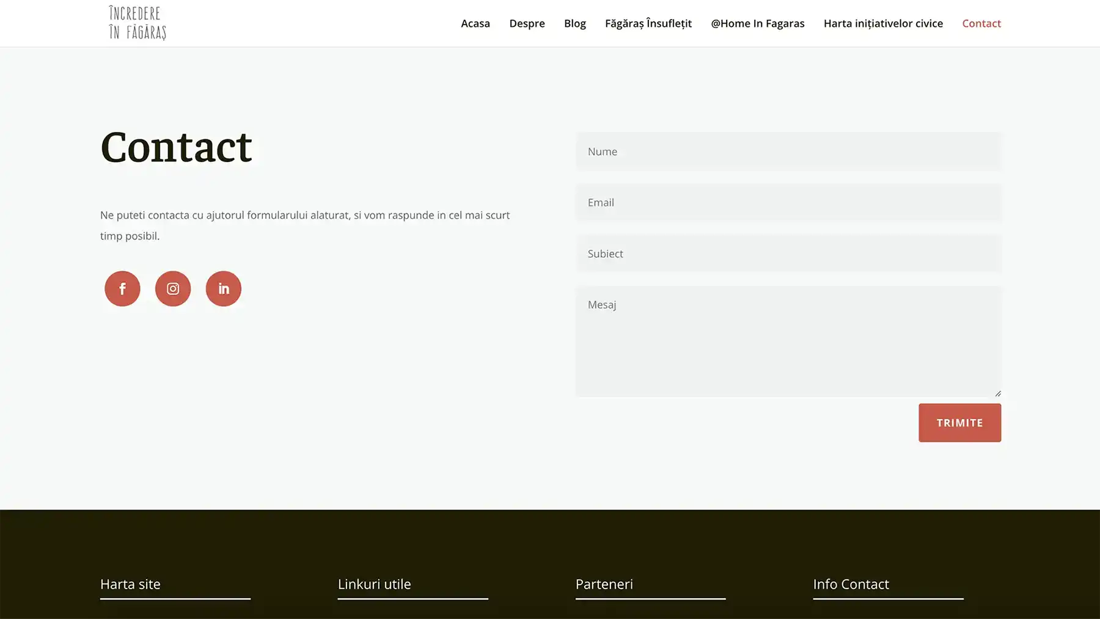Image resolution: width=1100 pixels, height=619 pixels.
Task: Select the Subiect text field
Action: pyautogui.click(x=788, y=254)
